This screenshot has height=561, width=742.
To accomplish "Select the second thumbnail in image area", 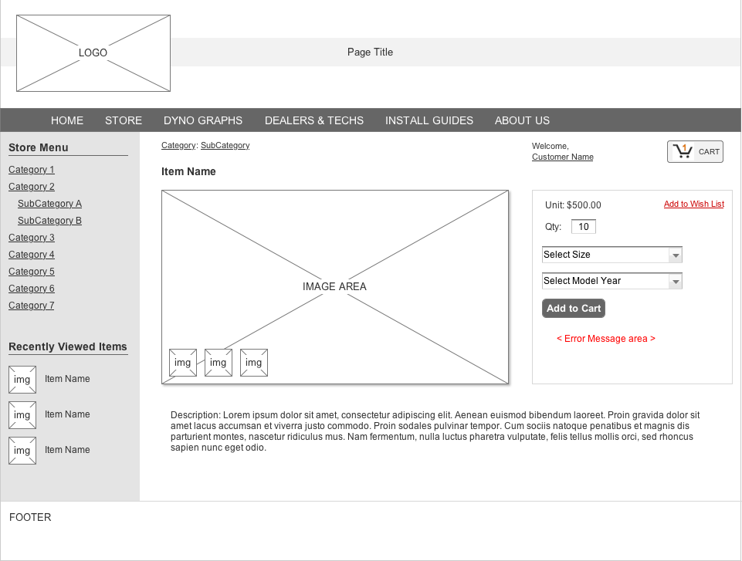I will click(x=219, y=363).
